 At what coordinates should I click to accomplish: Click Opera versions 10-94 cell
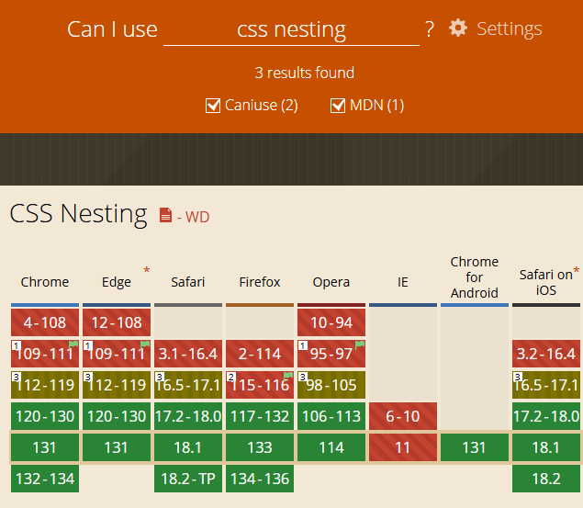[x=331, y=322]
